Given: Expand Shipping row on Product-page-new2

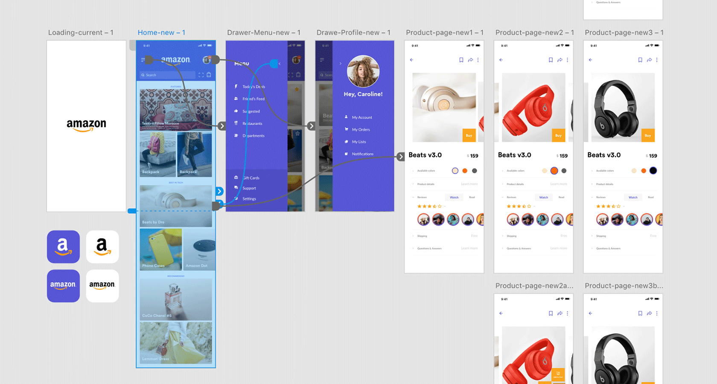Looking at the screenshot, I should tap(511, 236).
